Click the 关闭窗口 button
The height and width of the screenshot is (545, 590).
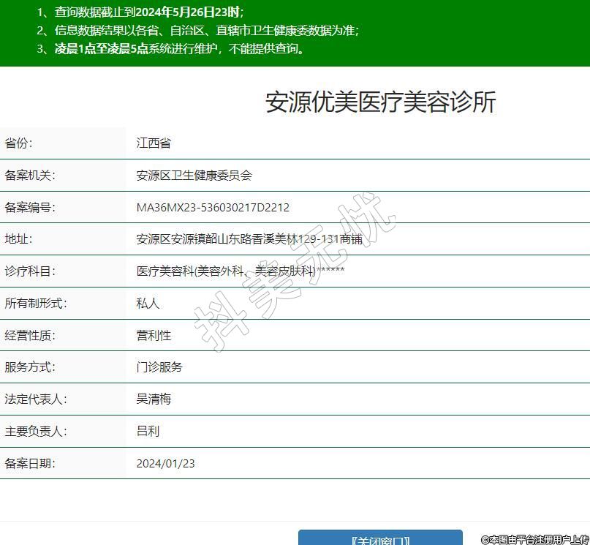tap(379, 539)
